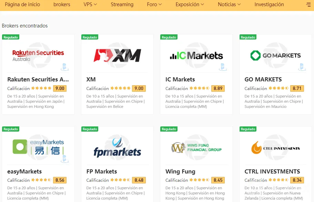Open the Streaming menu item

(122, 4)
